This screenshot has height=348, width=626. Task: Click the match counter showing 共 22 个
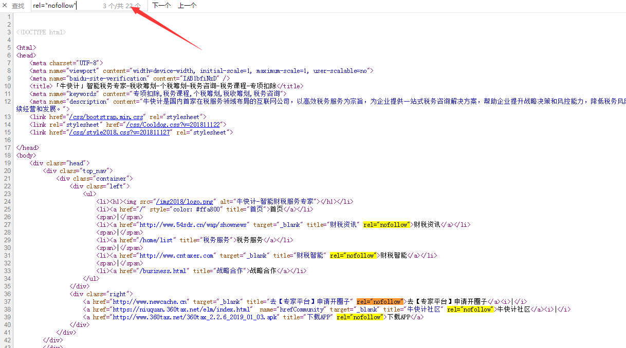[x=122, y=6]
